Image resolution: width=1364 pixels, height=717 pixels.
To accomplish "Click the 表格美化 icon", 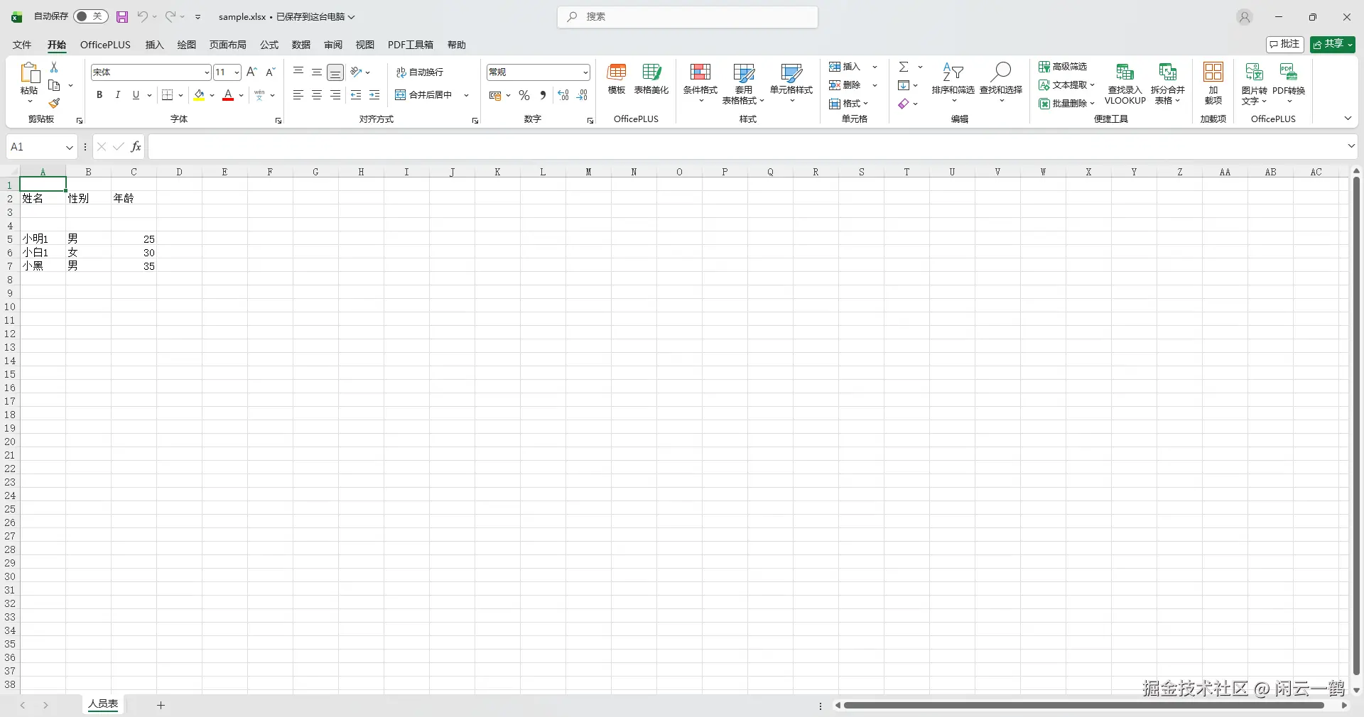I will 651,79.
